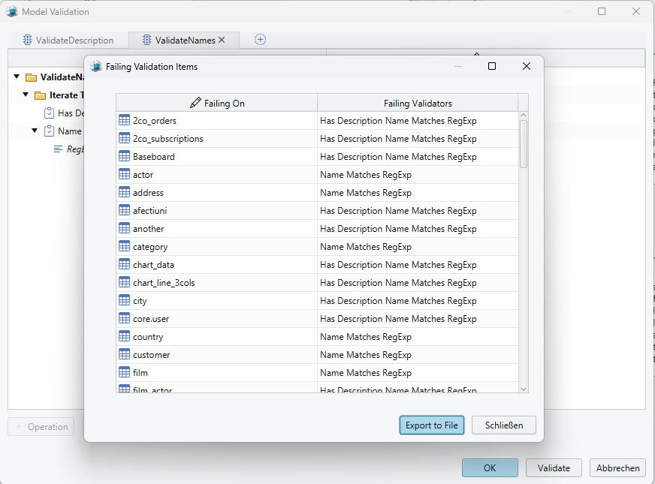Click the table icon beside core.user
The width and height of the screenshot is (655, 484).
click(x=124, y=318)
